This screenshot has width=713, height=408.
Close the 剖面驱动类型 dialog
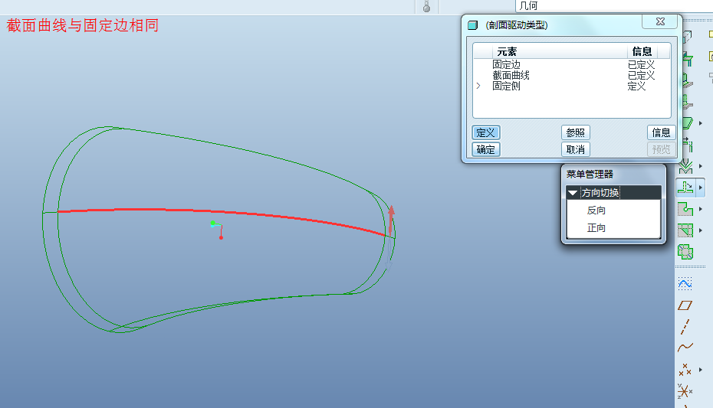[x=660, y=21]
